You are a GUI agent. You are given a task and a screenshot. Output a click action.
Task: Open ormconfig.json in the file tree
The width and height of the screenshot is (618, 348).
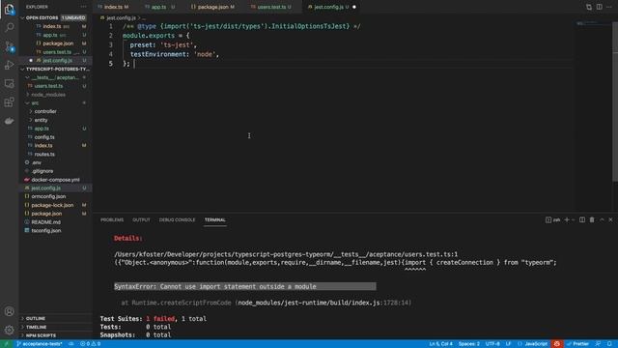[56, 196]
